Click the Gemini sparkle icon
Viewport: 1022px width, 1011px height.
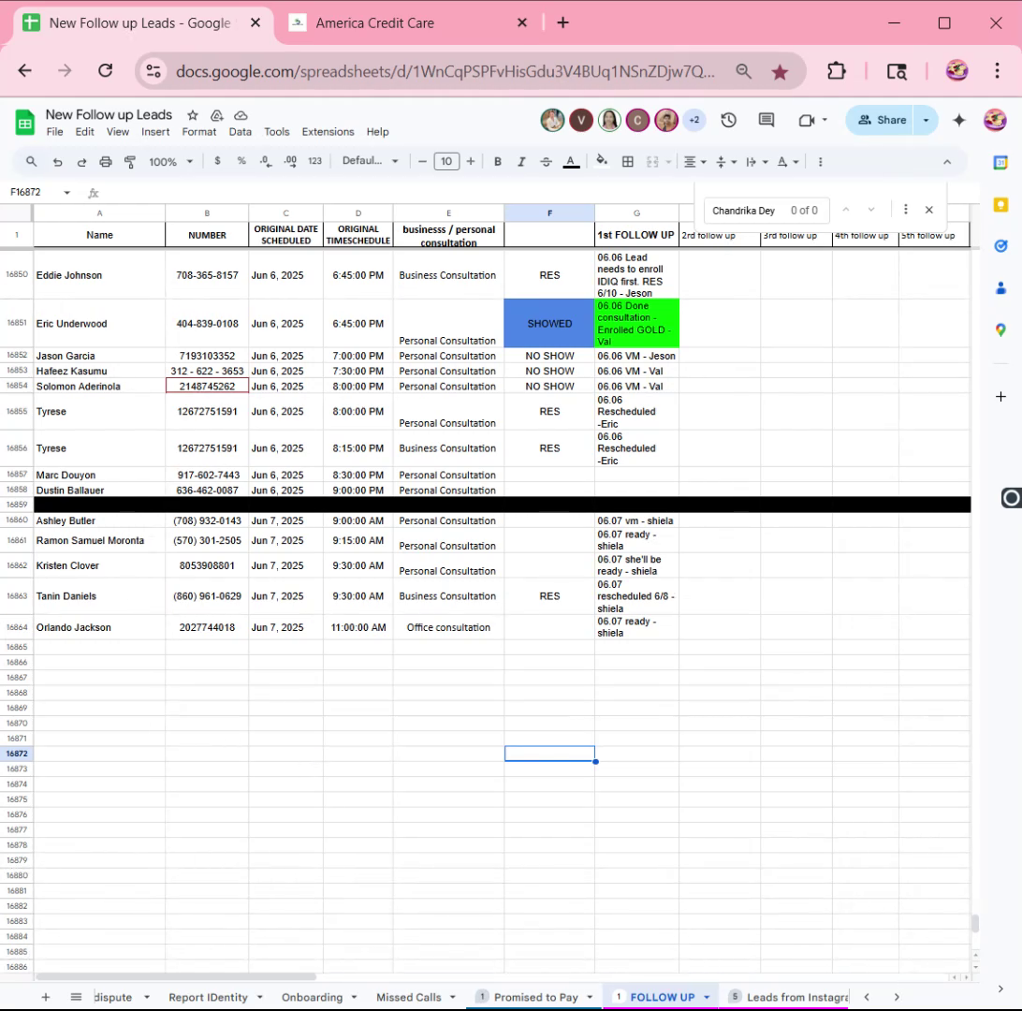[958, 120]
